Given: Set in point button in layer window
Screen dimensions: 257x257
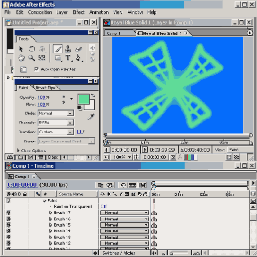Looking at the screenshot, I should coord(107,150).
